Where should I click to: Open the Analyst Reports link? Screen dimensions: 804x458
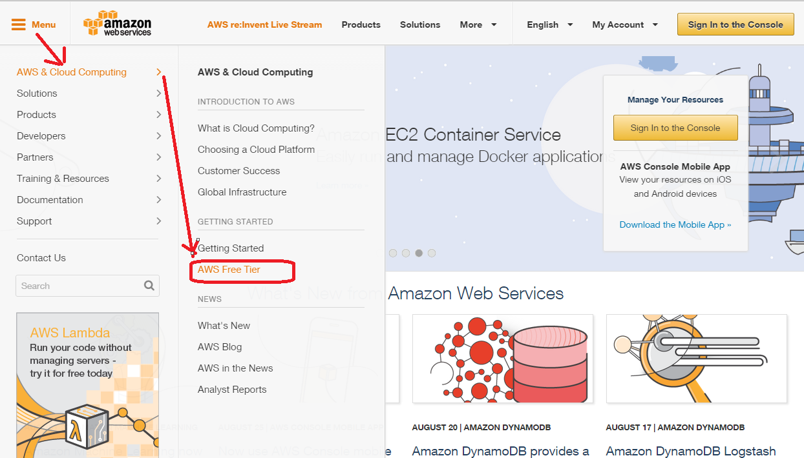pyautogui.click(x=232, y=390)
